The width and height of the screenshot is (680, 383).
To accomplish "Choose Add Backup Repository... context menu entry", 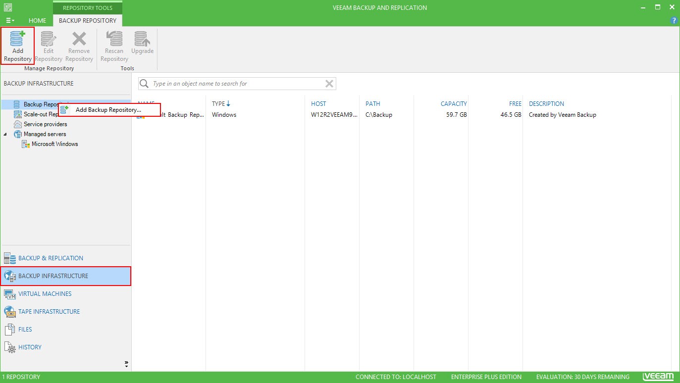I will click(x=109, y=110).
